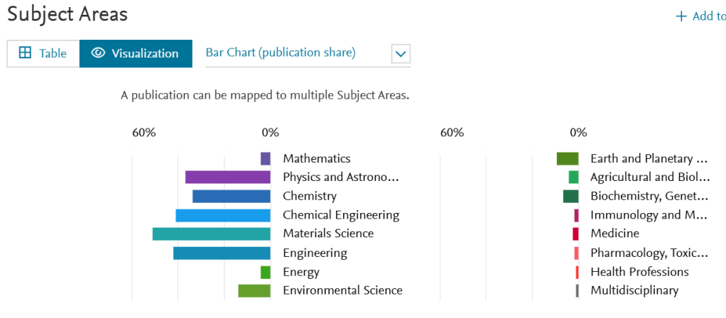Click the plus icon beside Add to
Image resolution: width=726 pixels, height=318 pixels.
pyautogui.click(x=681, y=16)
